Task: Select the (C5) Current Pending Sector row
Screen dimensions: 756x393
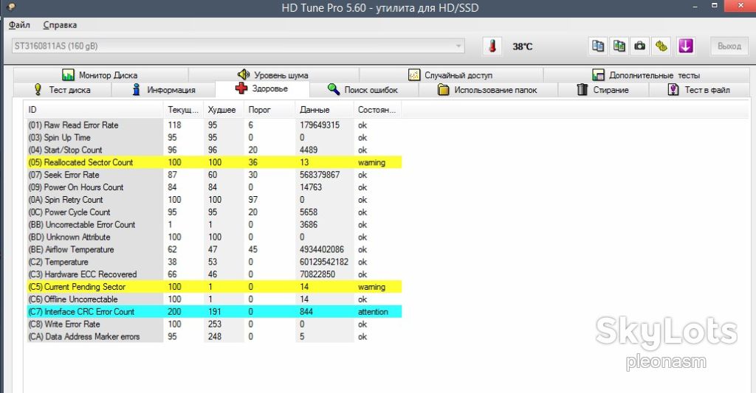Action: pyautogui.click(x=214, y=287)
